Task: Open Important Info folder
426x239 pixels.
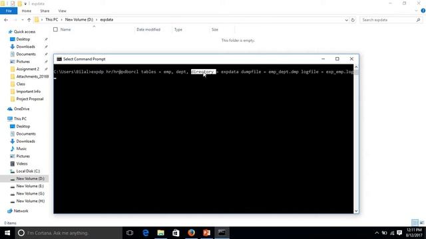Action: (28, 92)
